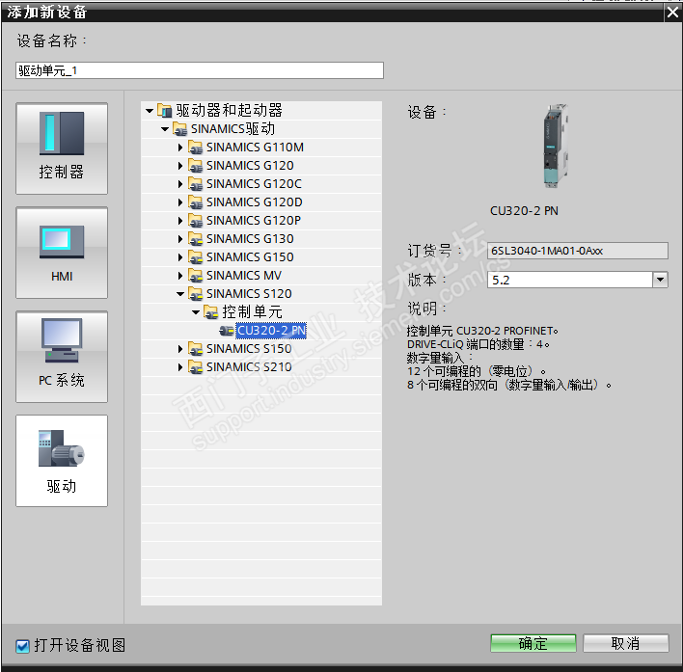Click the SINAMICS G120 folder icon
This screenshot has height=672, width=683.
coord(195,166)
